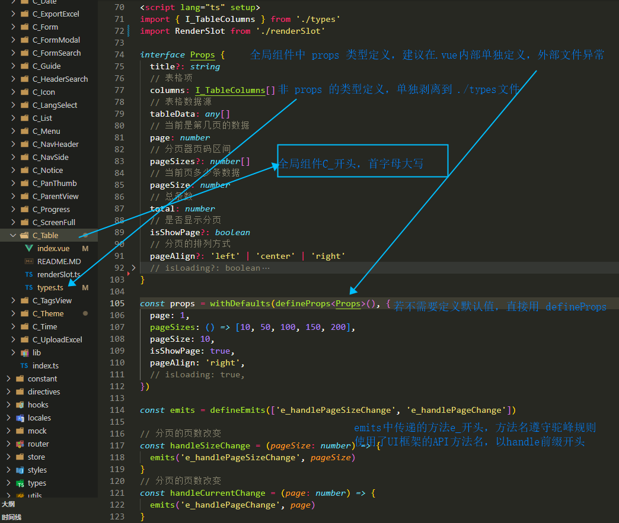Click the 'defineEmits' call on line 114
This screenshot has width=619, height=523.
[x=238, y=410]
